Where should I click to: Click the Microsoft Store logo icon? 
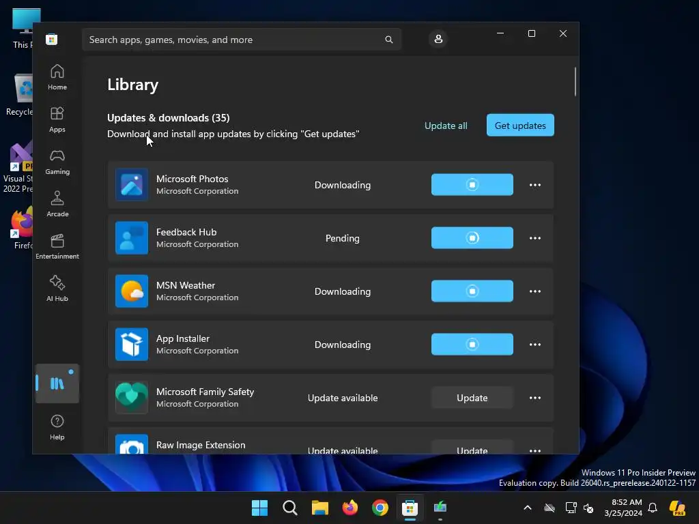pyautogui.click(x=52, y=39)
